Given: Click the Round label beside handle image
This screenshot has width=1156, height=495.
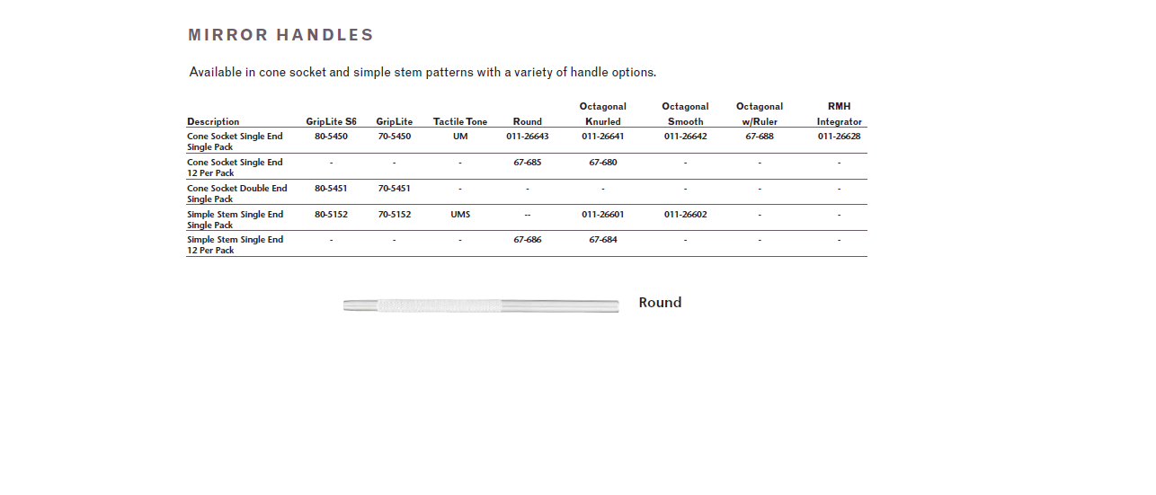Looking at the screenshot, I should click(660, 303).
